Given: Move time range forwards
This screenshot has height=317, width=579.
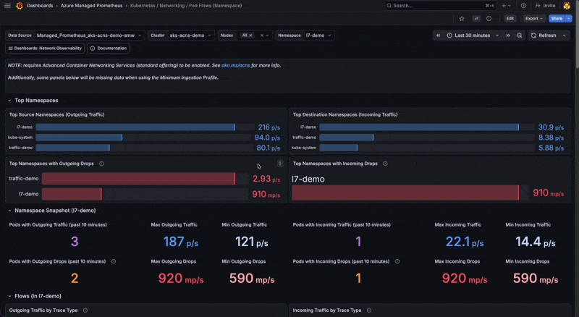Looking at the screenshot, I should [508, 35].
